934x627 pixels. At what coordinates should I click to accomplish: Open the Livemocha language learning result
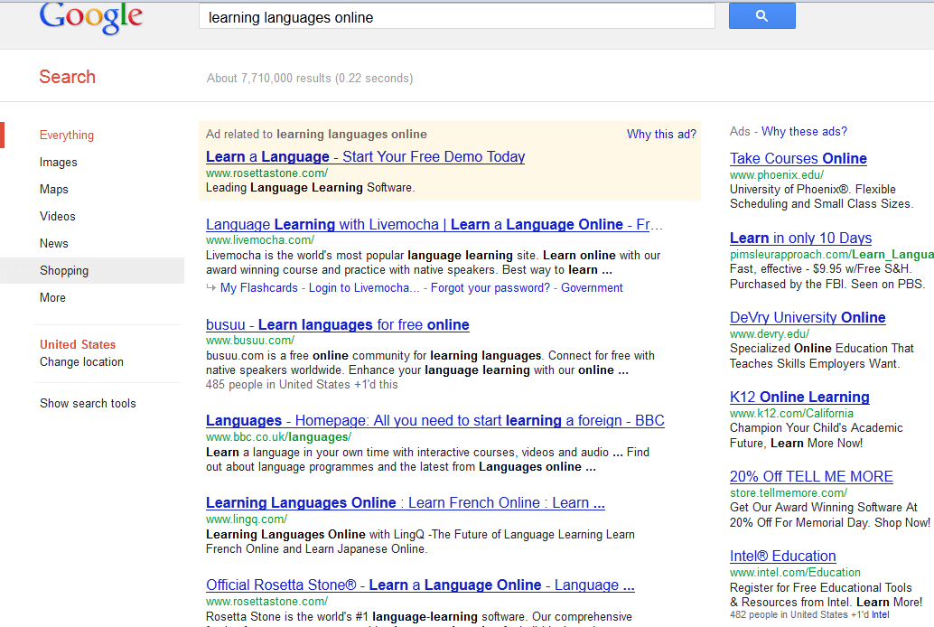434,225
